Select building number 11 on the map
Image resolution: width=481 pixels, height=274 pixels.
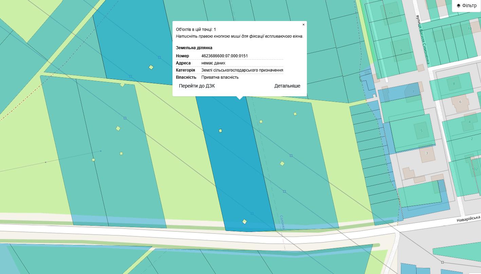tap(391, 14)
